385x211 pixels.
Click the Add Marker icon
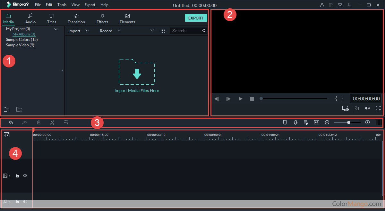285,122
